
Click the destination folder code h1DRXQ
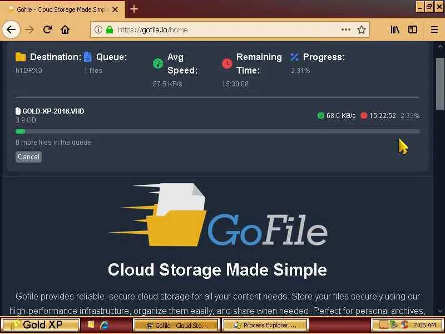click(29, 71)
